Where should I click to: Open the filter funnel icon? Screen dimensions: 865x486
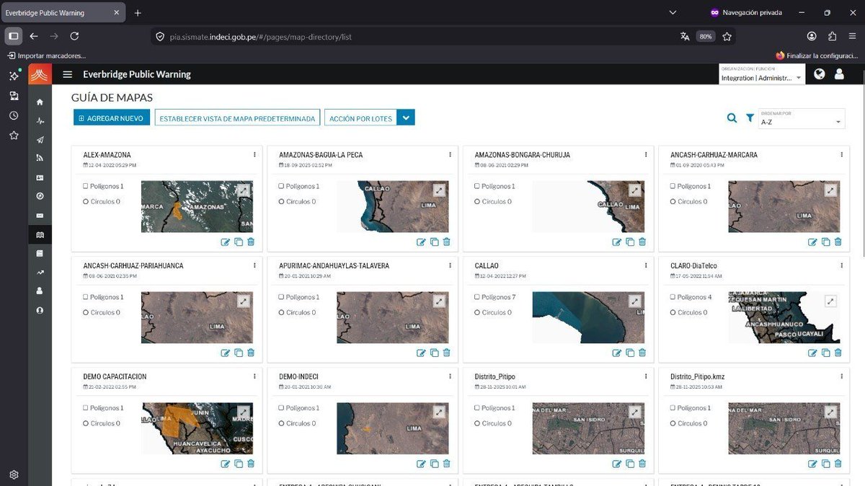(750, 118)
